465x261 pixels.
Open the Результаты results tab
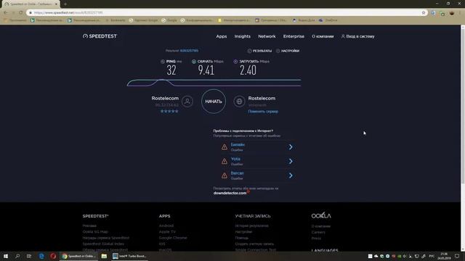click(x=259, y=51)
